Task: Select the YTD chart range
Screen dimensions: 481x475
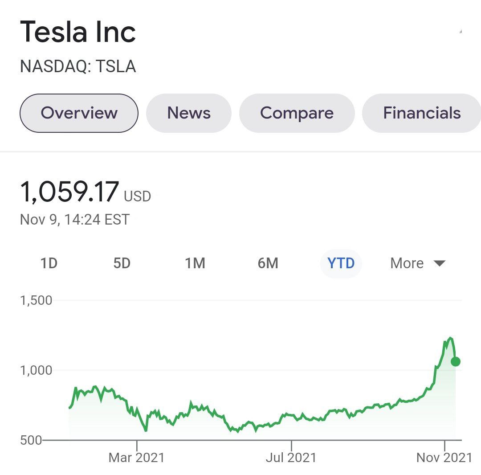Action: (341, 263)
